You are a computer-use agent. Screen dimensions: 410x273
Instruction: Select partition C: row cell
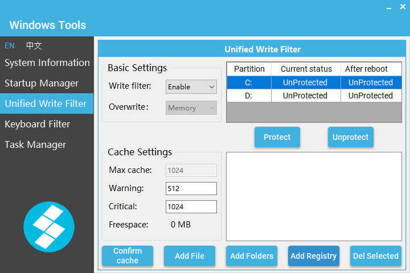[x=249, y=82]
